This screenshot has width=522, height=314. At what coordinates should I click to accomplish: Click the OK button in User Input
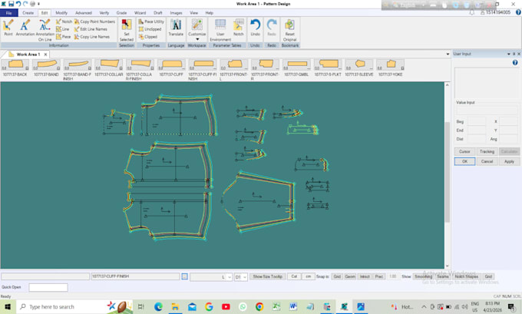(464, 161)
